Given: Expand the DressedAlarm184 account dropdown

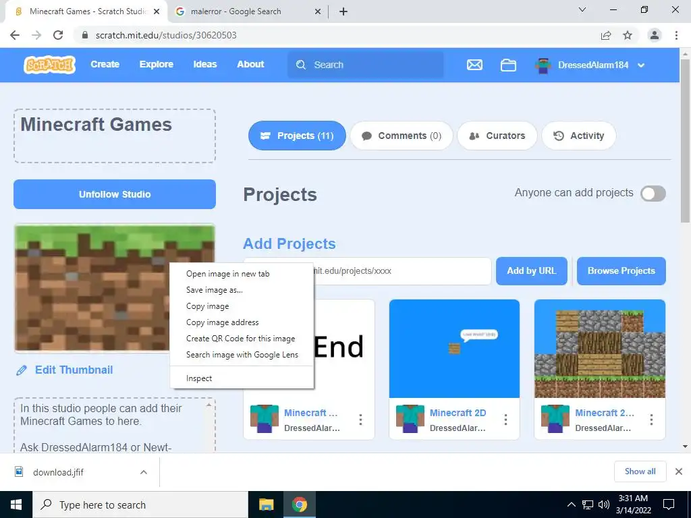Looking at the screenshot, I should 641,65.
